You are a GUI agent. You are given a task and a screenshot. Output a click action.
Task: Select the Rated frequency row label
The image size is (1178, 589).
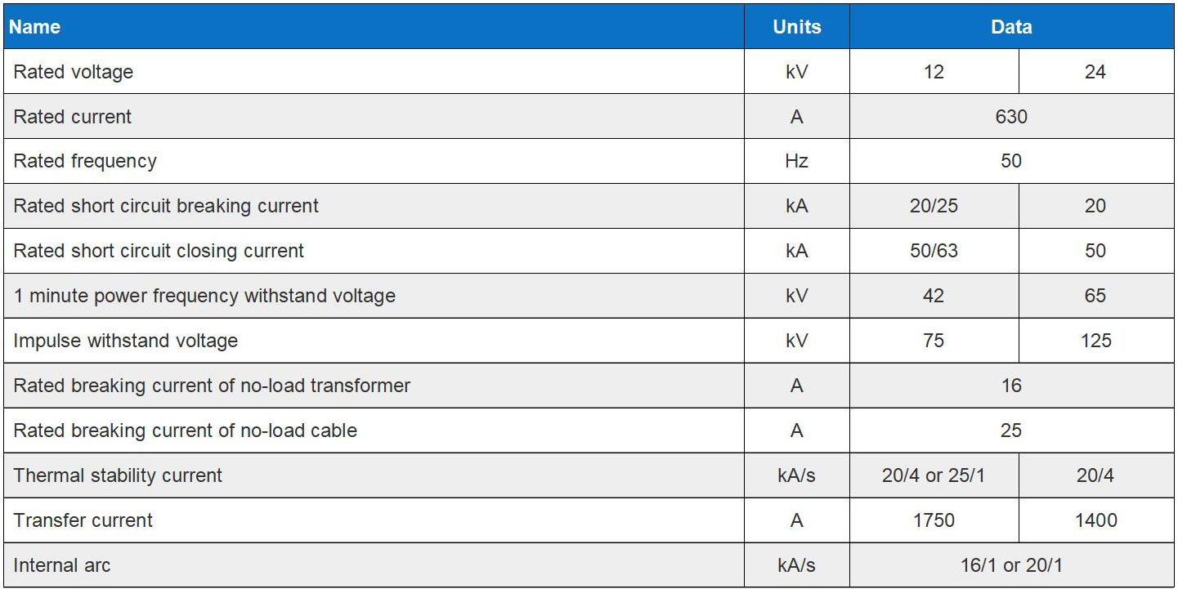coord(85,161)
